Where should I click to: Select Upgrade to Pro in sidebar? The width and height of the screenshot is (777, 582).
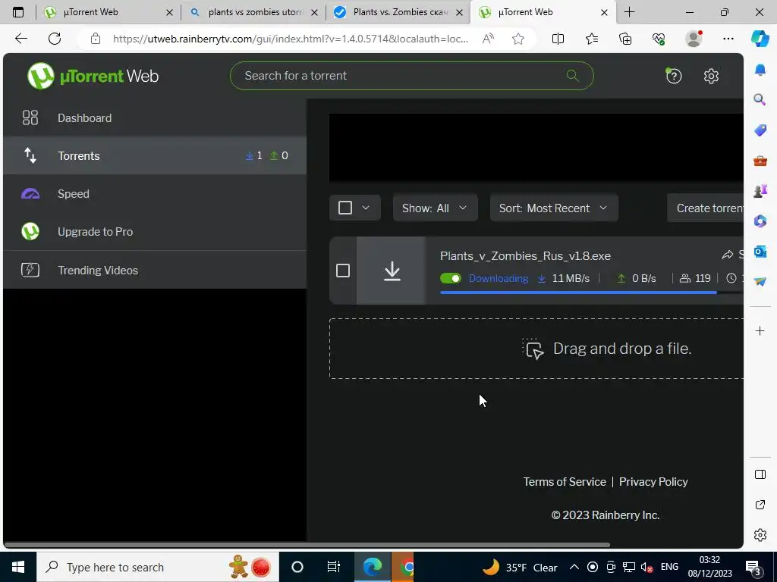tap(155, 232)
